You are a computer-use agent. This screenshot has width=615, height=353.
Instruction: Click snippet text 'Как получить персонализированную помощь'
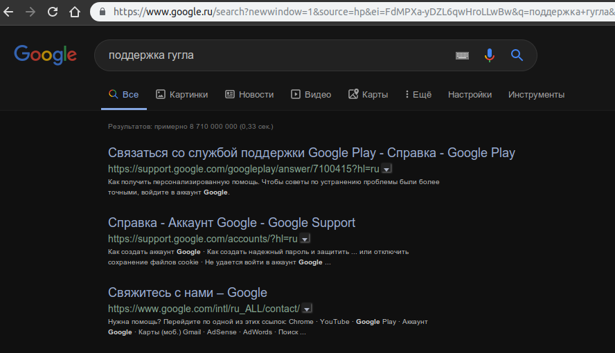[184, 182]
